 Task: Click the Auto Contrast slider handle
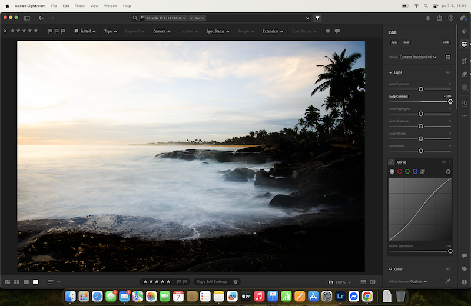point(450,101)
